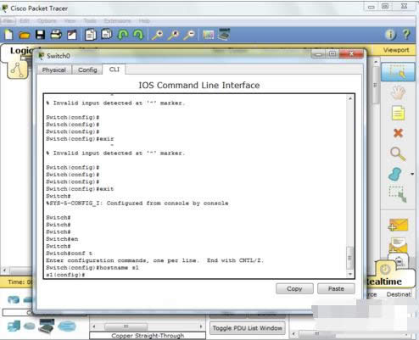
Task: Click the Help question mark icon
Action: coord(406,35)
